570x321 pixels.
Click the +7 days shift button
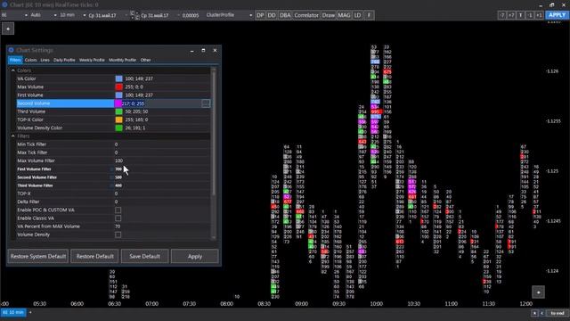click(x=511, y=15)
